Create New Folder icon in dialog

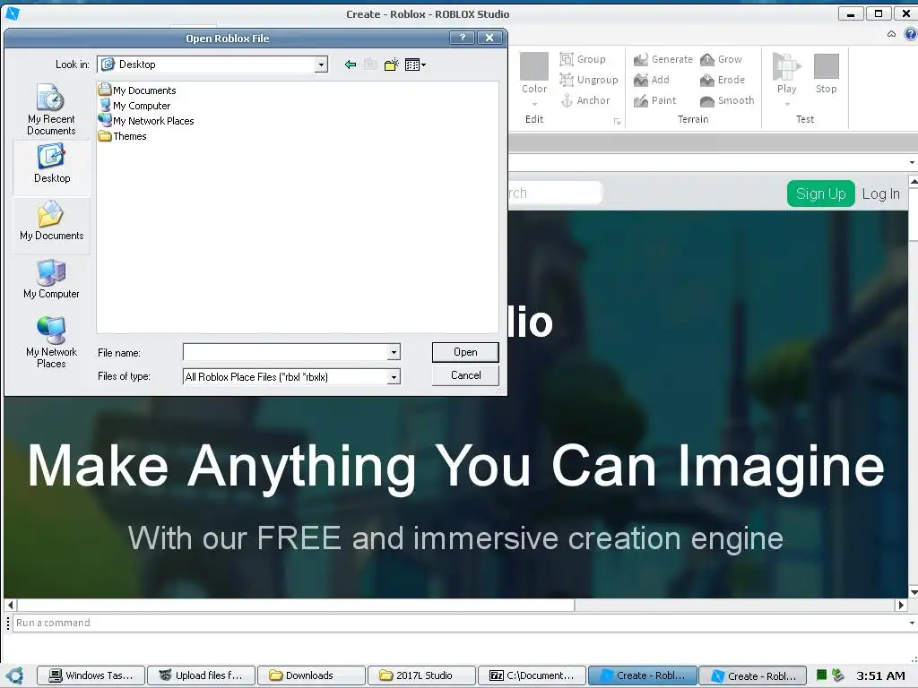[x=391, y=64]
